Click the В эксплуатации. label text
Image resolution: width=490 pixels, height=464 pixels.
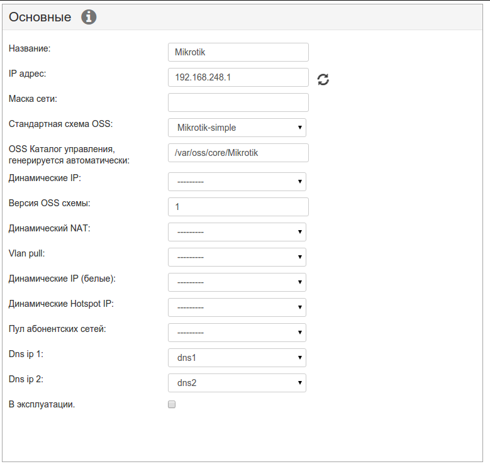tap(42, 404)
